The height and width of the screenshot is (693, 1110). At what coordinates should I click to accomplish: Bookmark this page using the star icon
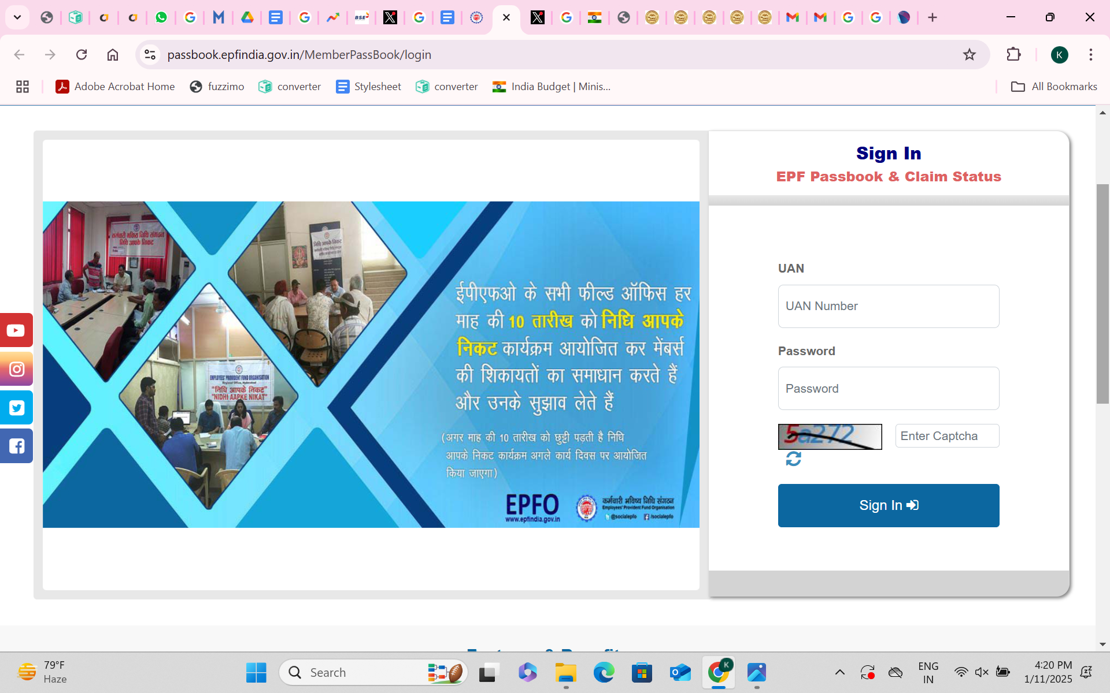[970, 54]
